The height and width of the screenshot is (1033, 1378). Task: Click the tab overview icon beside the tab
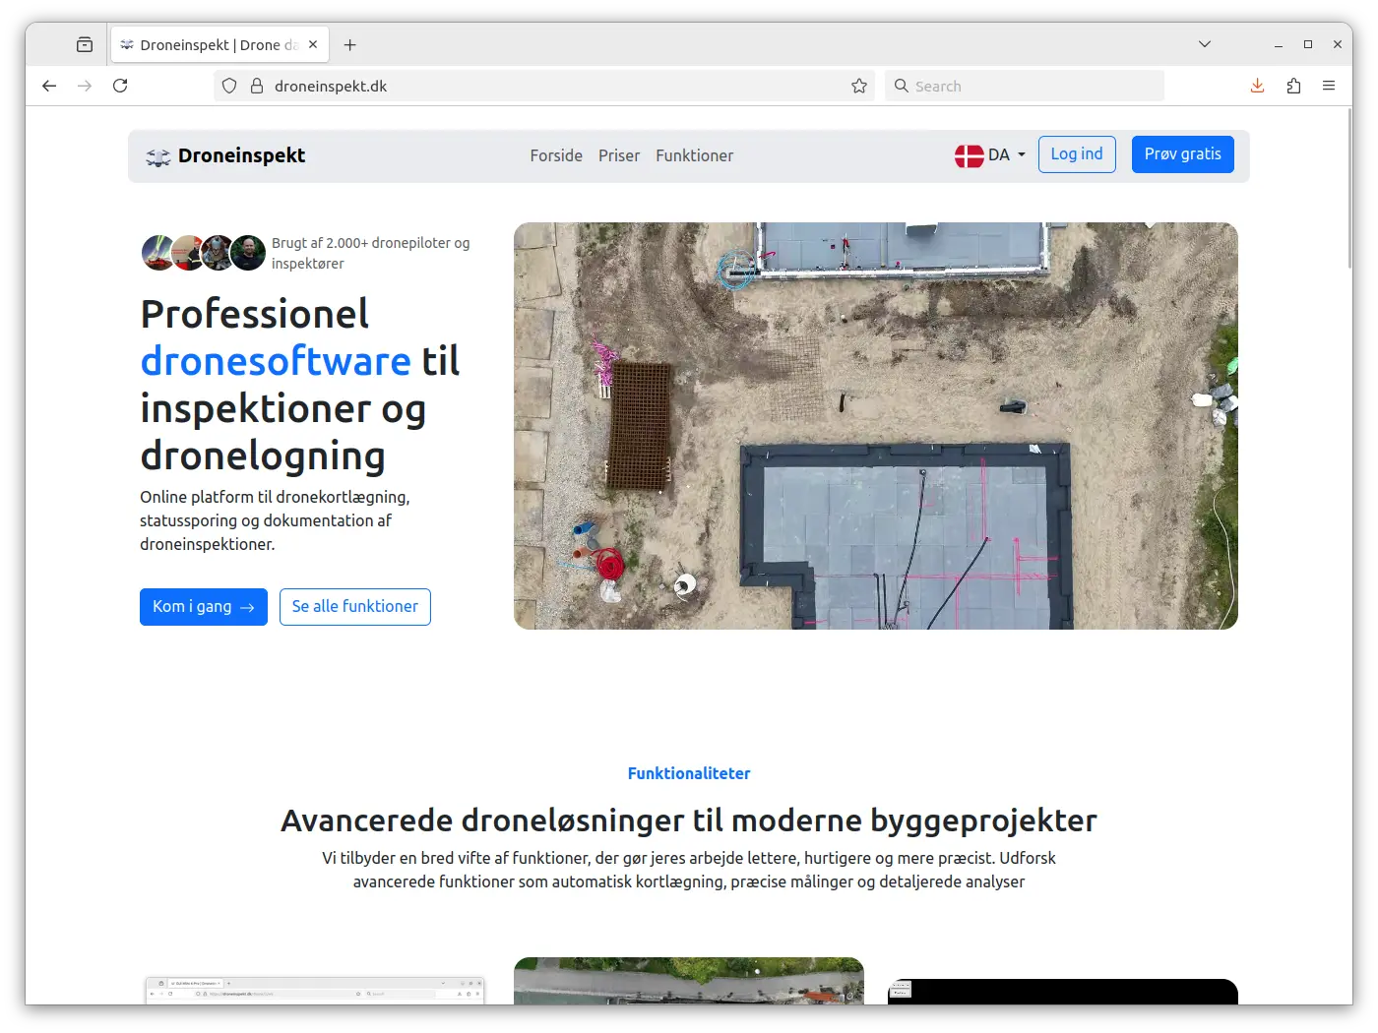pos(85,44)
